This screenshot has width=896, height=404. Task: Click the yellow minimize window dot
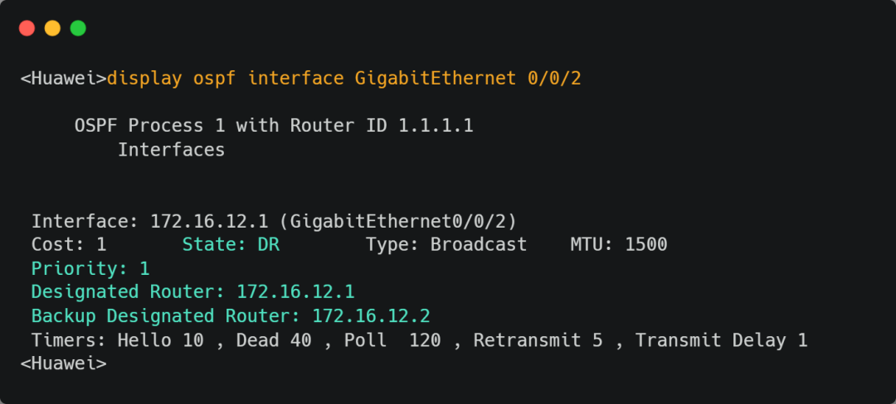pyautogui.click(x=52, y=28)
